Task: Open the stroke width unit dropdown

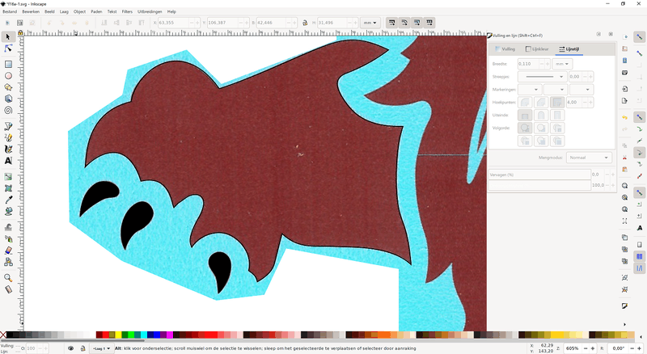Action: point(562,64)
